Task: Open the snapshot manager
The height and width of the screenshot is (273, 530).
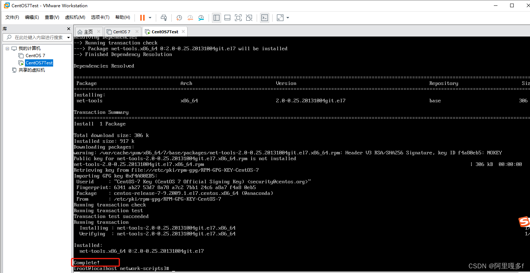Action: click(201, 17)
